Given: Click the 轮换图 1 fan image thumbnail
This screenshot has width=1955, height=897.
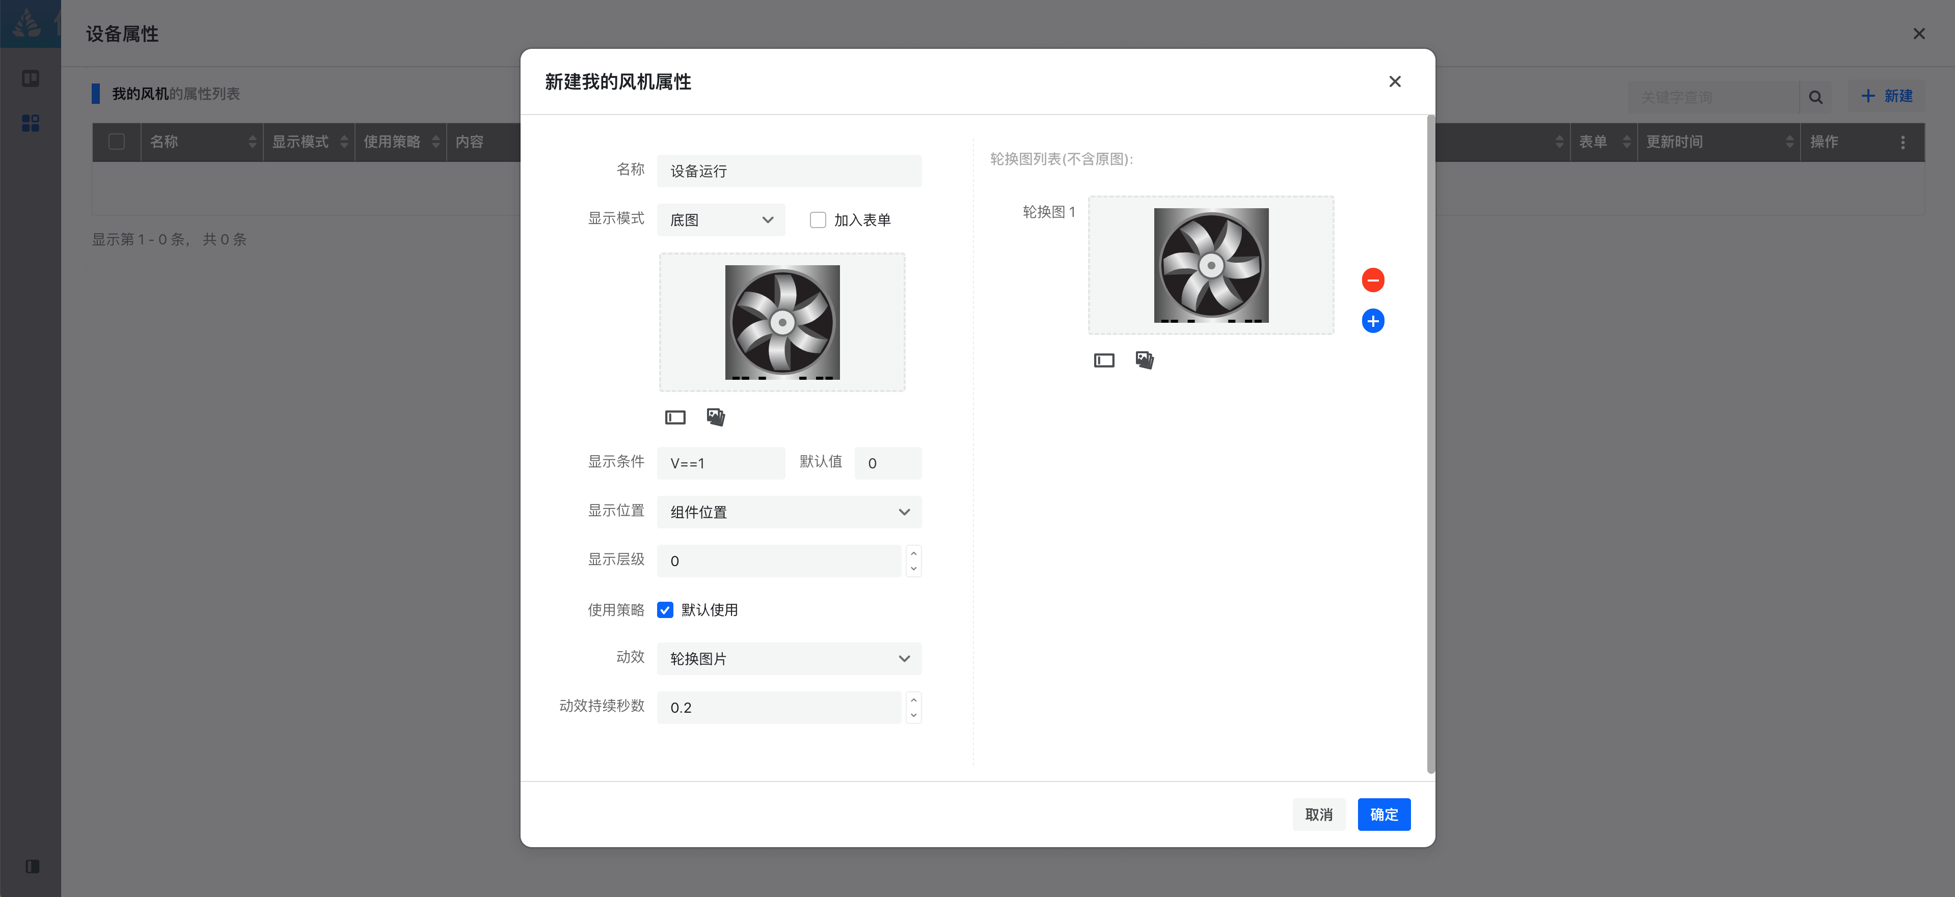Looking at the screenshot, I should tap(1210, 265).
